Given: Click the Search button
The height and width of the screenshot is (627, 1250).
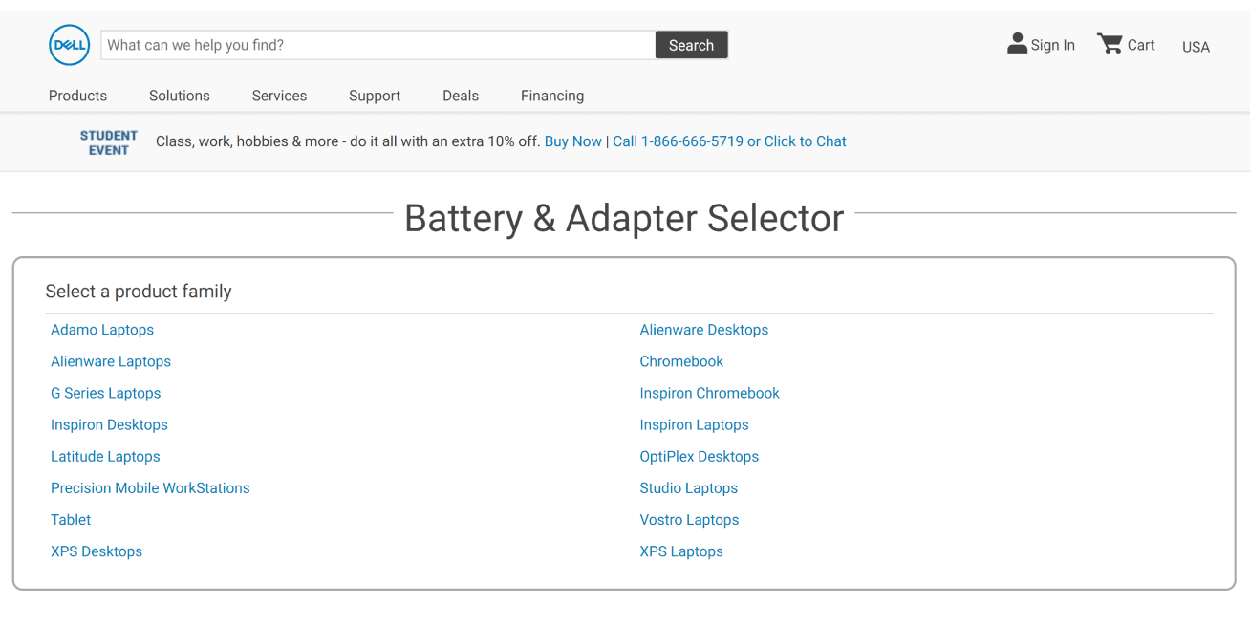Looking at the screenshot, I should point(692,45).
